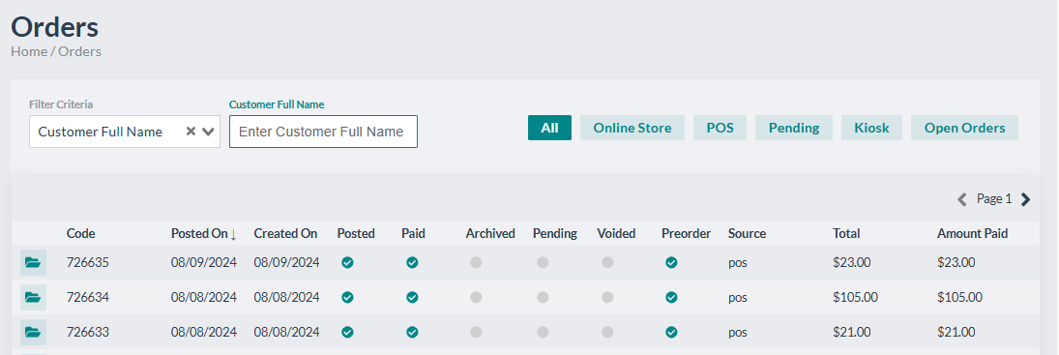This screenshot has height=355, width=1059.
Task: Click order code 726635
Action: (88, 262)
